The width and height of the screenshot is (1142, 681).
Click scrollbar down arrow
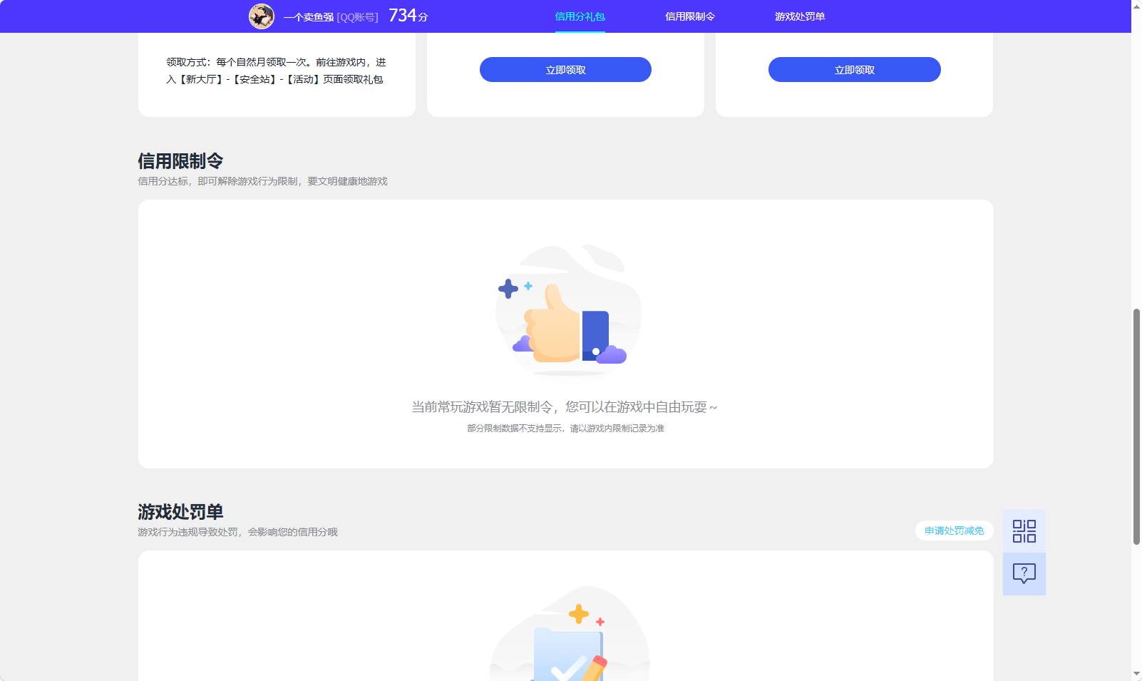[x=1136, y=675]
